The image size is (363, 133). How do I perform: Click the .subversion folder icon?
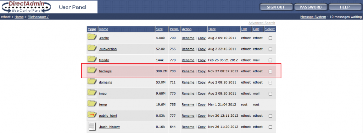pyautogui.click(x=92, y=48)
